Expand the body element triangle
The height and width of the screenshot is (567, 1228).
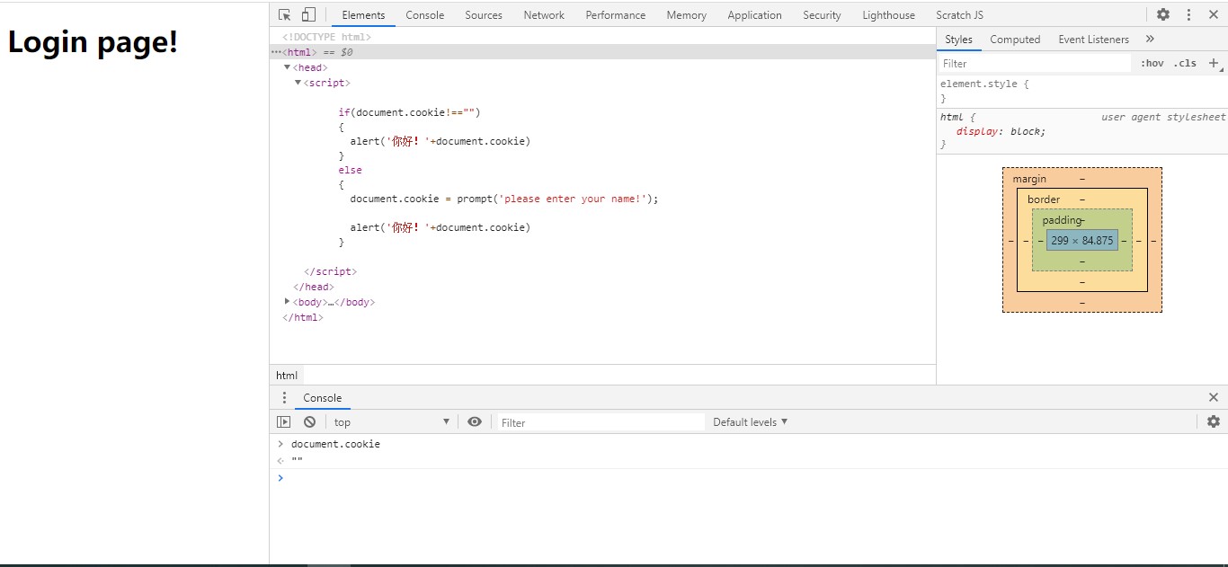click(x=288, y=302)
